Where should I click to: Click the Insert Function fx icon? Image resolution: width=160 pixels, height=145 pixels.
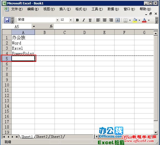[x=51, y=26]
